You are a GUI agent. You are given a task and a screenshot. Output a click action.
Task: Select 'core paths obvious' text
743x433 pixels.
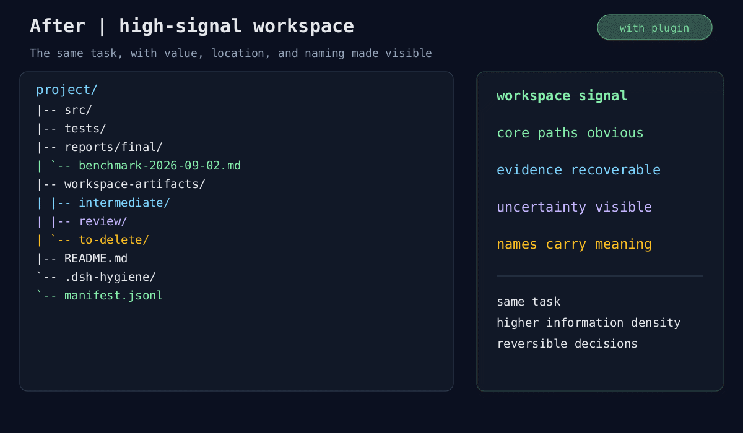(570, 133)
